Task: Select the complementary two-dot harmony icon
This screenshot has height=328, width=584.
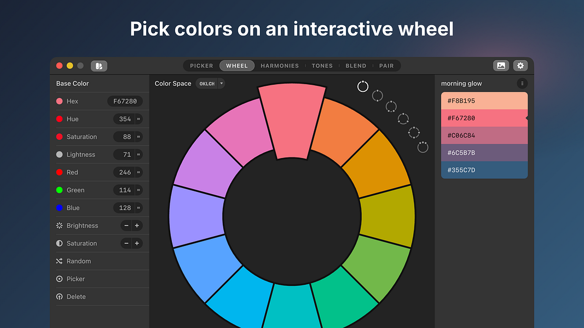Action: pos(377,96)
